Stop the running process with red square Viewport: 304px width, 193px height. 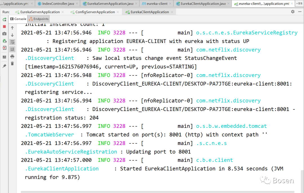5,26
